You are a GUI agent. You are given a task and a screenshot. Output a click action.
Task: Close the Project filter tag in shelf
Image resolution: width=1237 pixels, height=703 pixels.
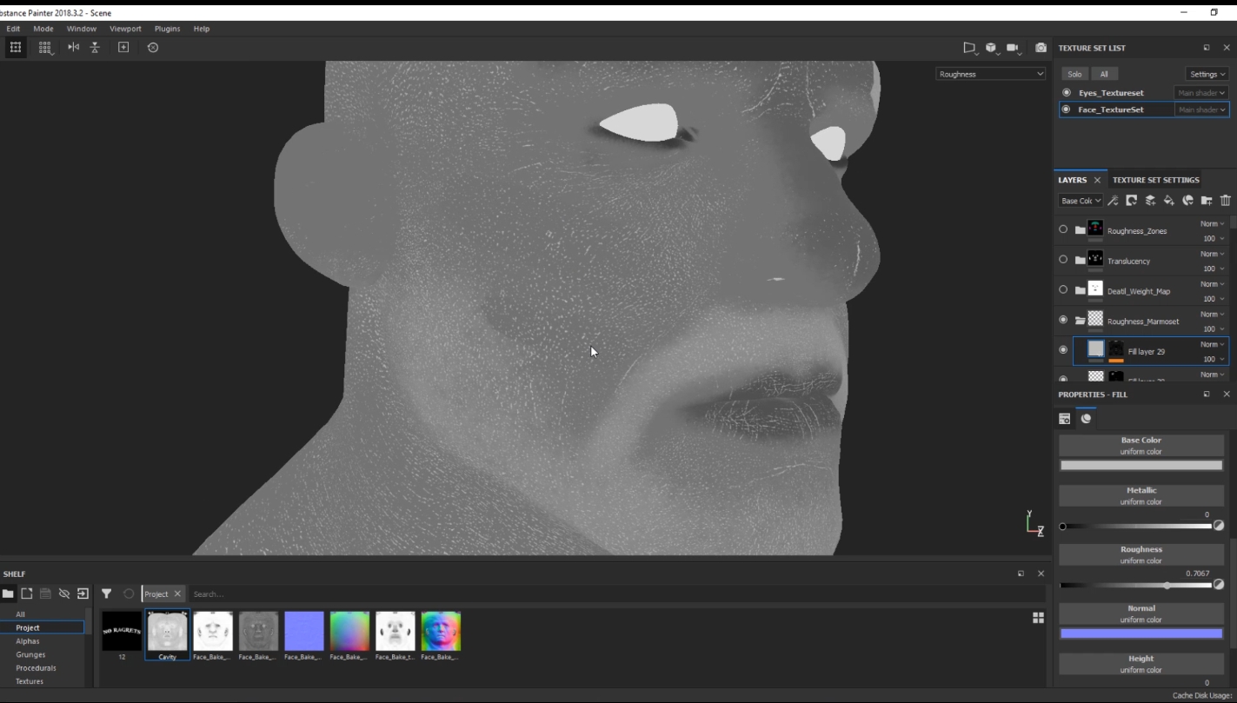177,594
